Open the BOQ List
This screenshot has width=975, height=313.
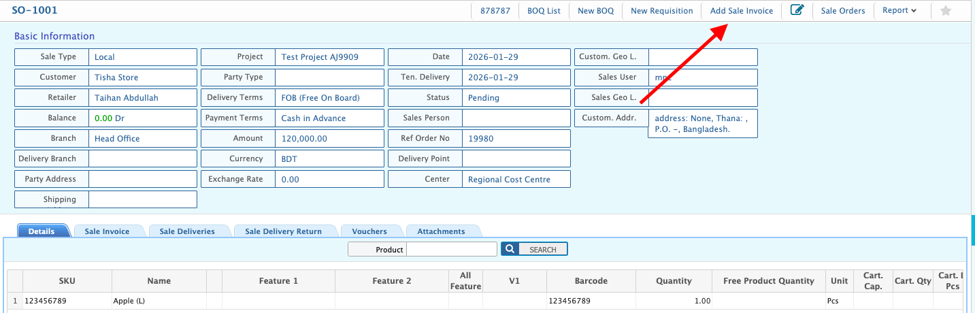pos(544,11)
